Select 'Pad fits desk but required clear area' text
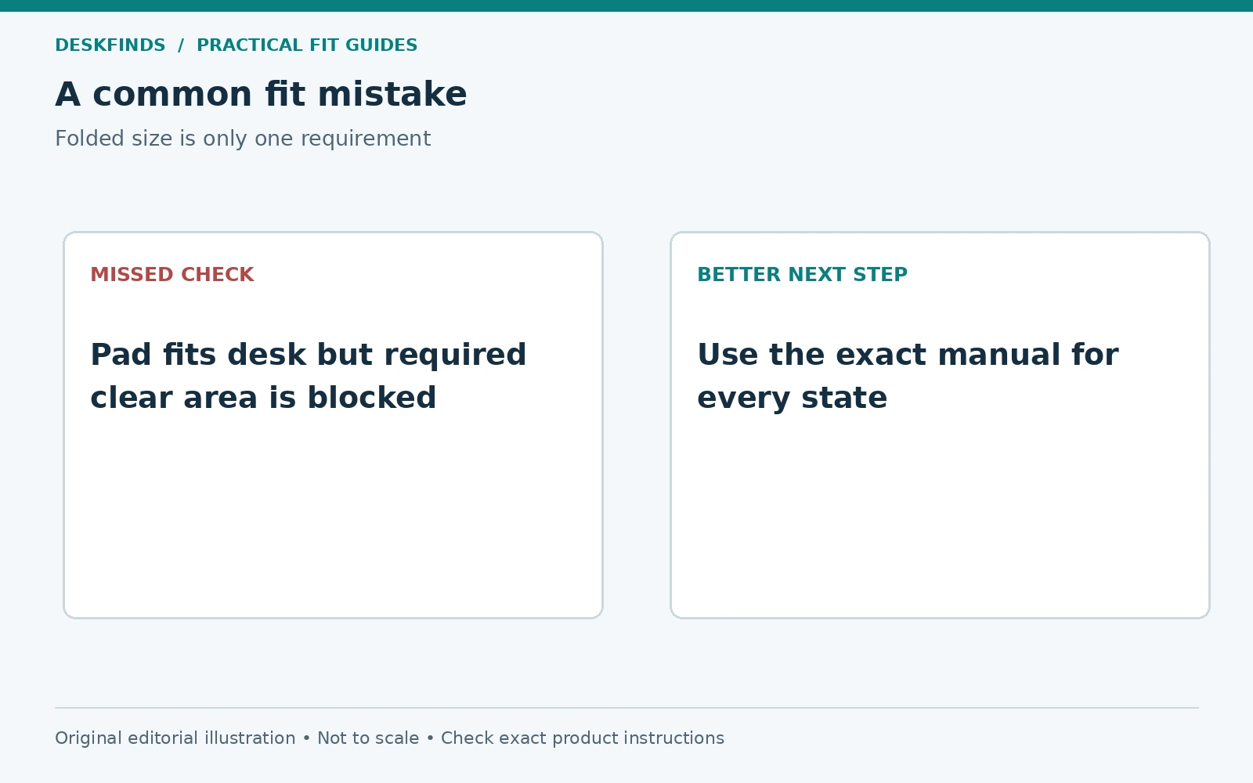This screenshot has height=783, width=1253. [x=309, y=376]
